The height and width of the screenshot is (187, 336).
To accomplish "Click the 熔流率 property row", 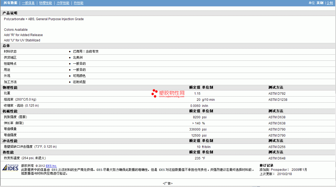I will point(168,100).
